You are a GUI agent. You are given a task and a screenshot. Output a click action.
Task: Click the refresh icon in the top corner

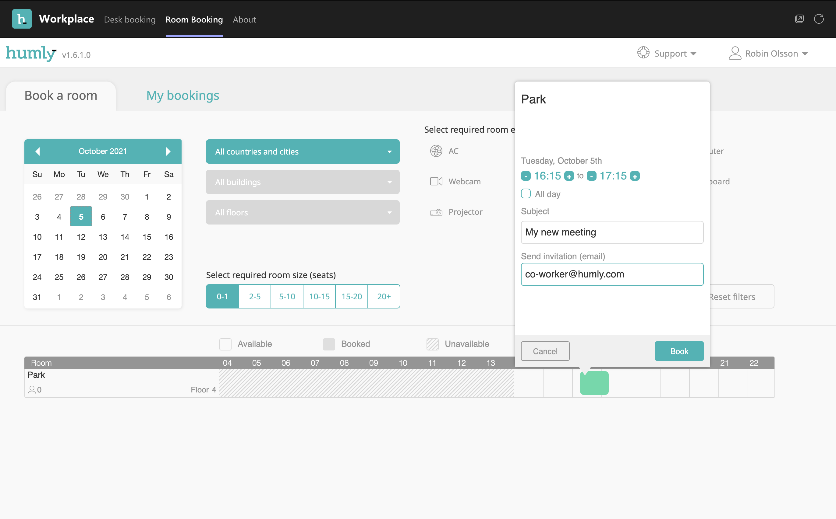[819, 19]
